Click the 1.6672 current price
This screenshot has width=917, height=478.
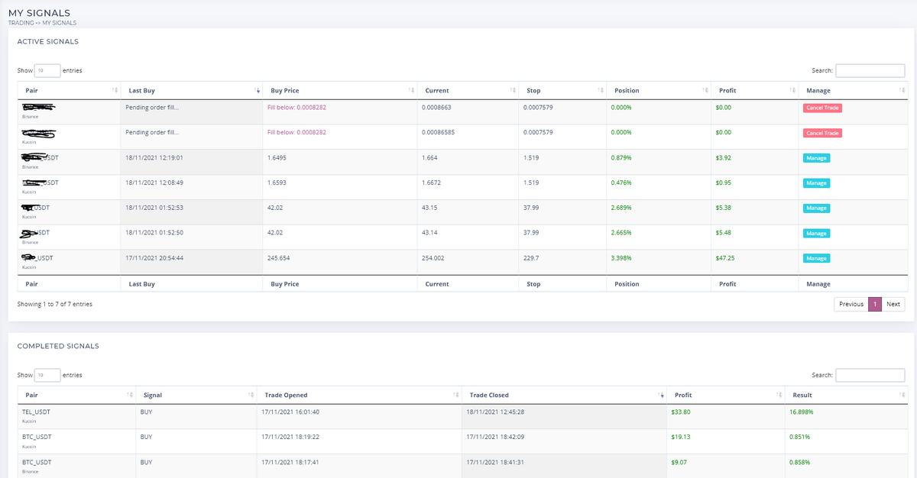[x=433, y=183]
